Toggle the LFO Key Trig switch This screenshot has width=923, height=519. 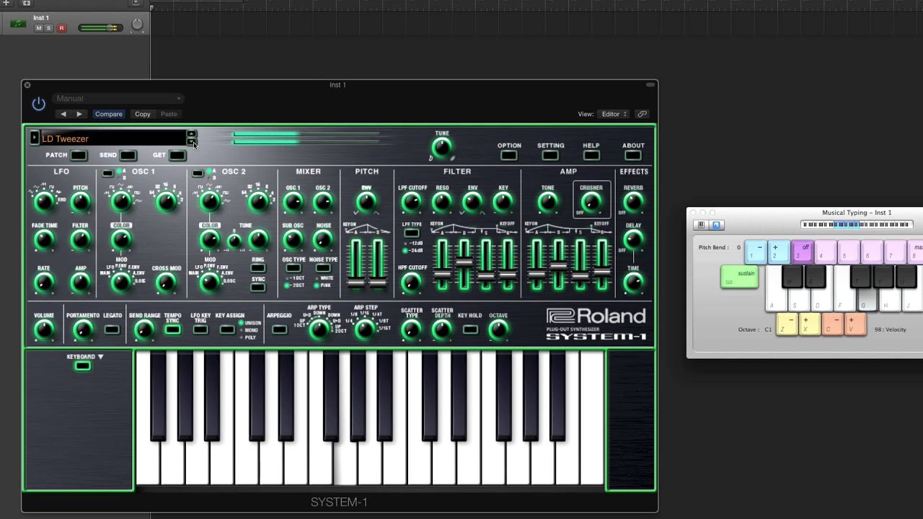[x=200, y=329]
